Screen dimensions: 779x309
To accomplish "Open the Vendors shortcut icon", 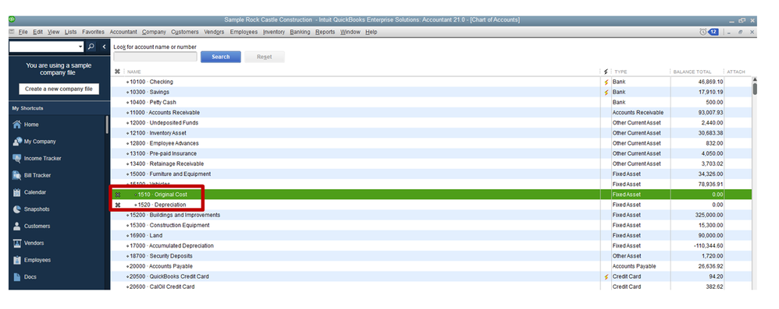I will [17, 243].
